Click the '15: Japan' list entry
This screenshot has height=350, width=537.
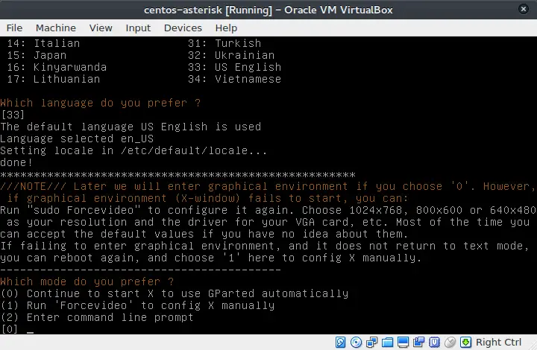37,55
